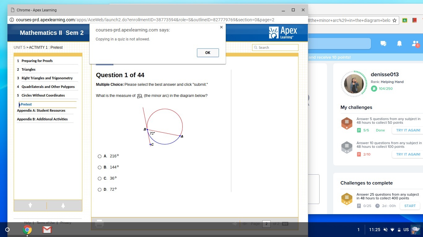The width and height of the screenshot is (423, 237).
Task: Focus the Apex Learning Search field
Action: point(275,48)
